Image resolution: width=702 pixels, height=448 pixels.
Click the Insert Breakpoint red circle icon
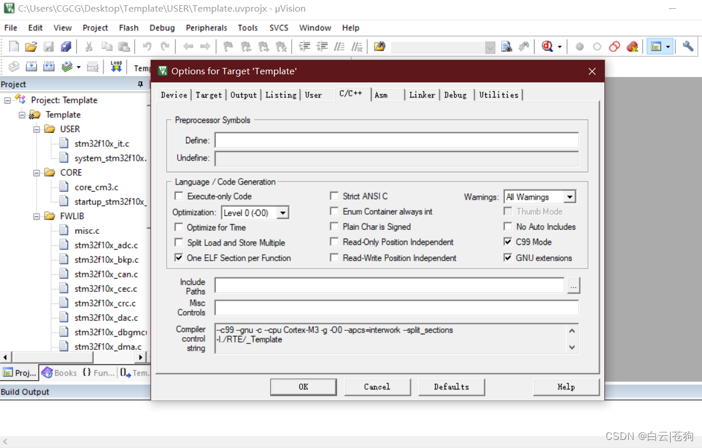click(579, 46)
